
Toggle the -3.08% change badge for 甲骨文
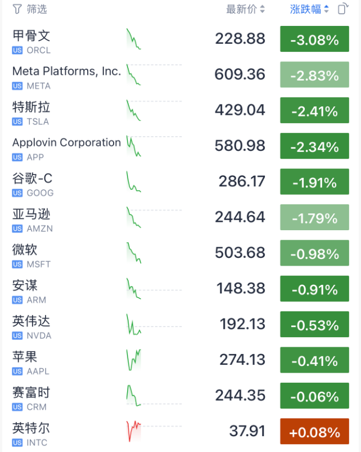[314, 40]
